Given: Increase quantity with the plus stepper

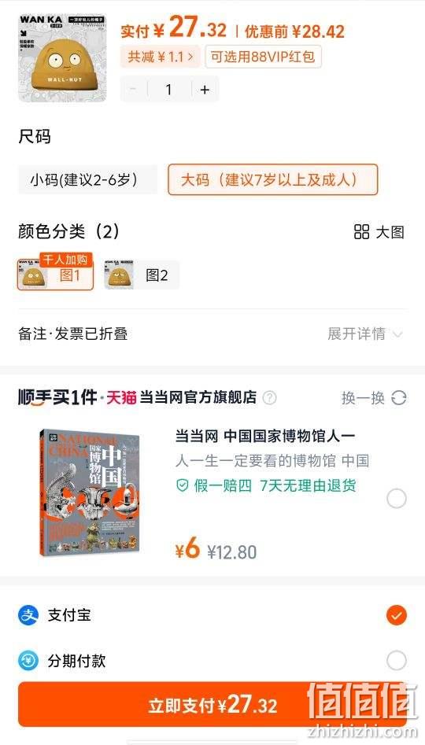Looking at the screenshot, I should click(x=205, y=90).
